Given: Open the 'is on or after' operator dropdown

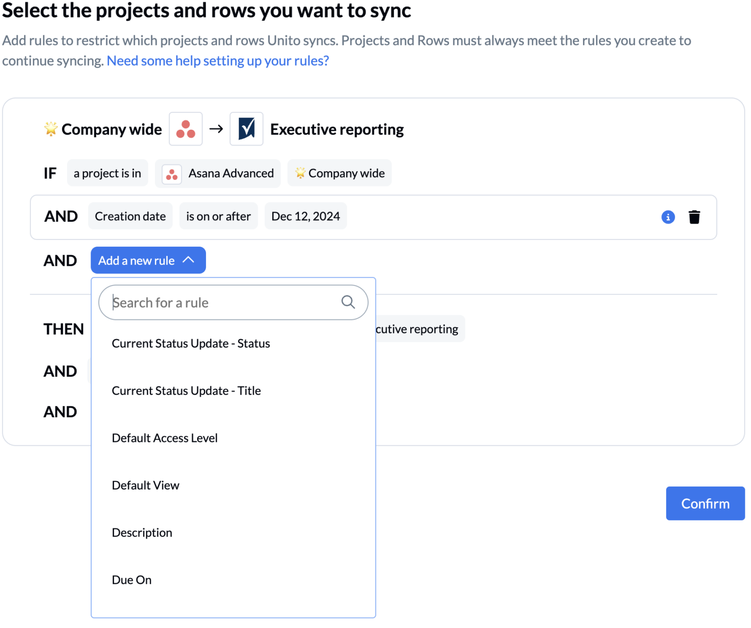Looking at the screenshot, I should [219, 216].
